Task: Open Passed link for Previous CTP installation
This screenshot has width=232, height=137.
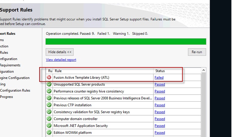Action: coord(160,105)
